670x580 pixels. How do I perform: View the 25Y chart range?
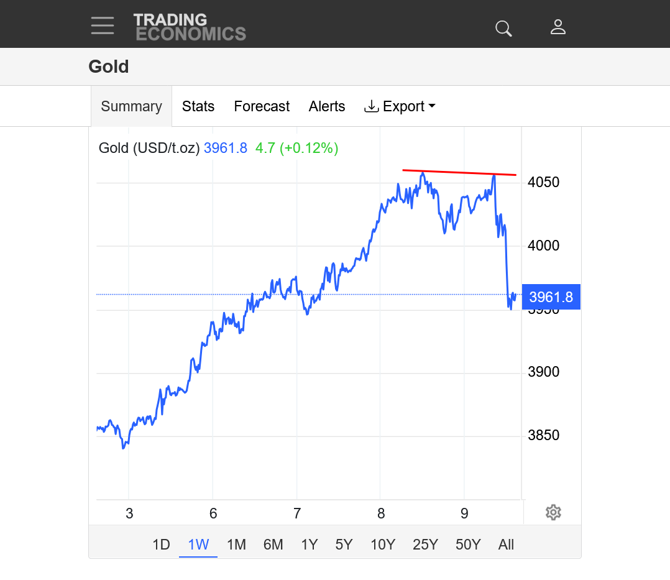point(425,545)
